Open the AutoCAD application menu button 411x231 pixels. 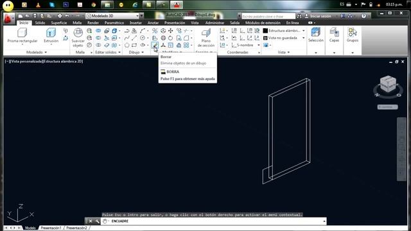8,19
